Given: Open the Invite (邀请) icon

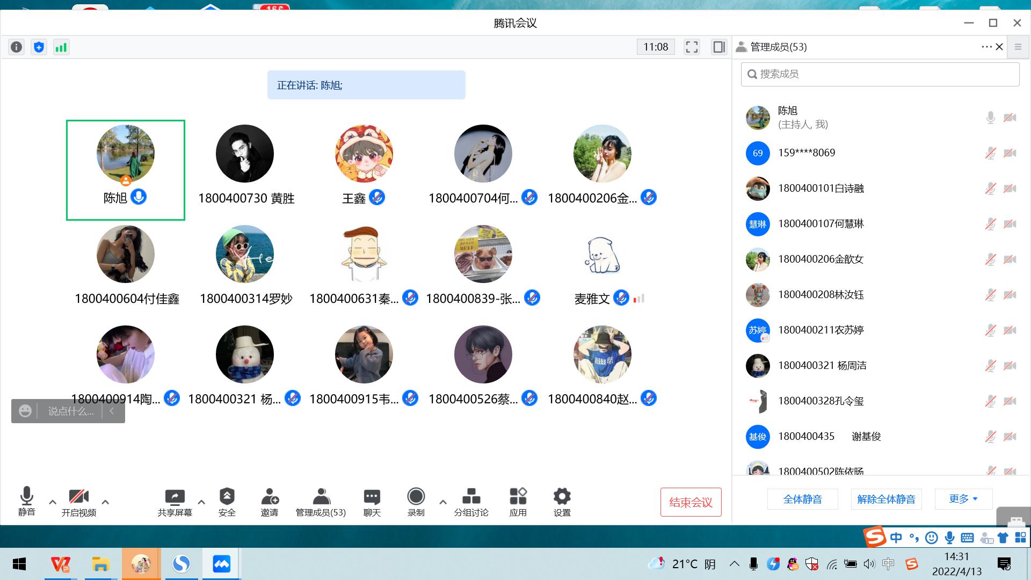Looking at the screenshot, I should pyautogui.click(x=270, y=502).
